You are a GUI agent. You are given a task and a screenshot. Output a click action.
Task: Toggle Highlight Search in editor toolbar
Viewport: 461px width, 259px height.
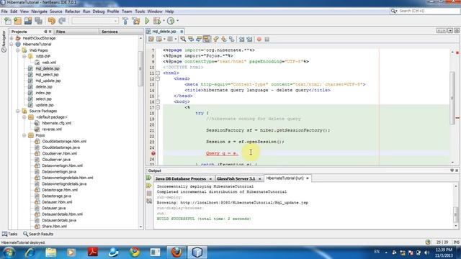[x=207, y=39]
